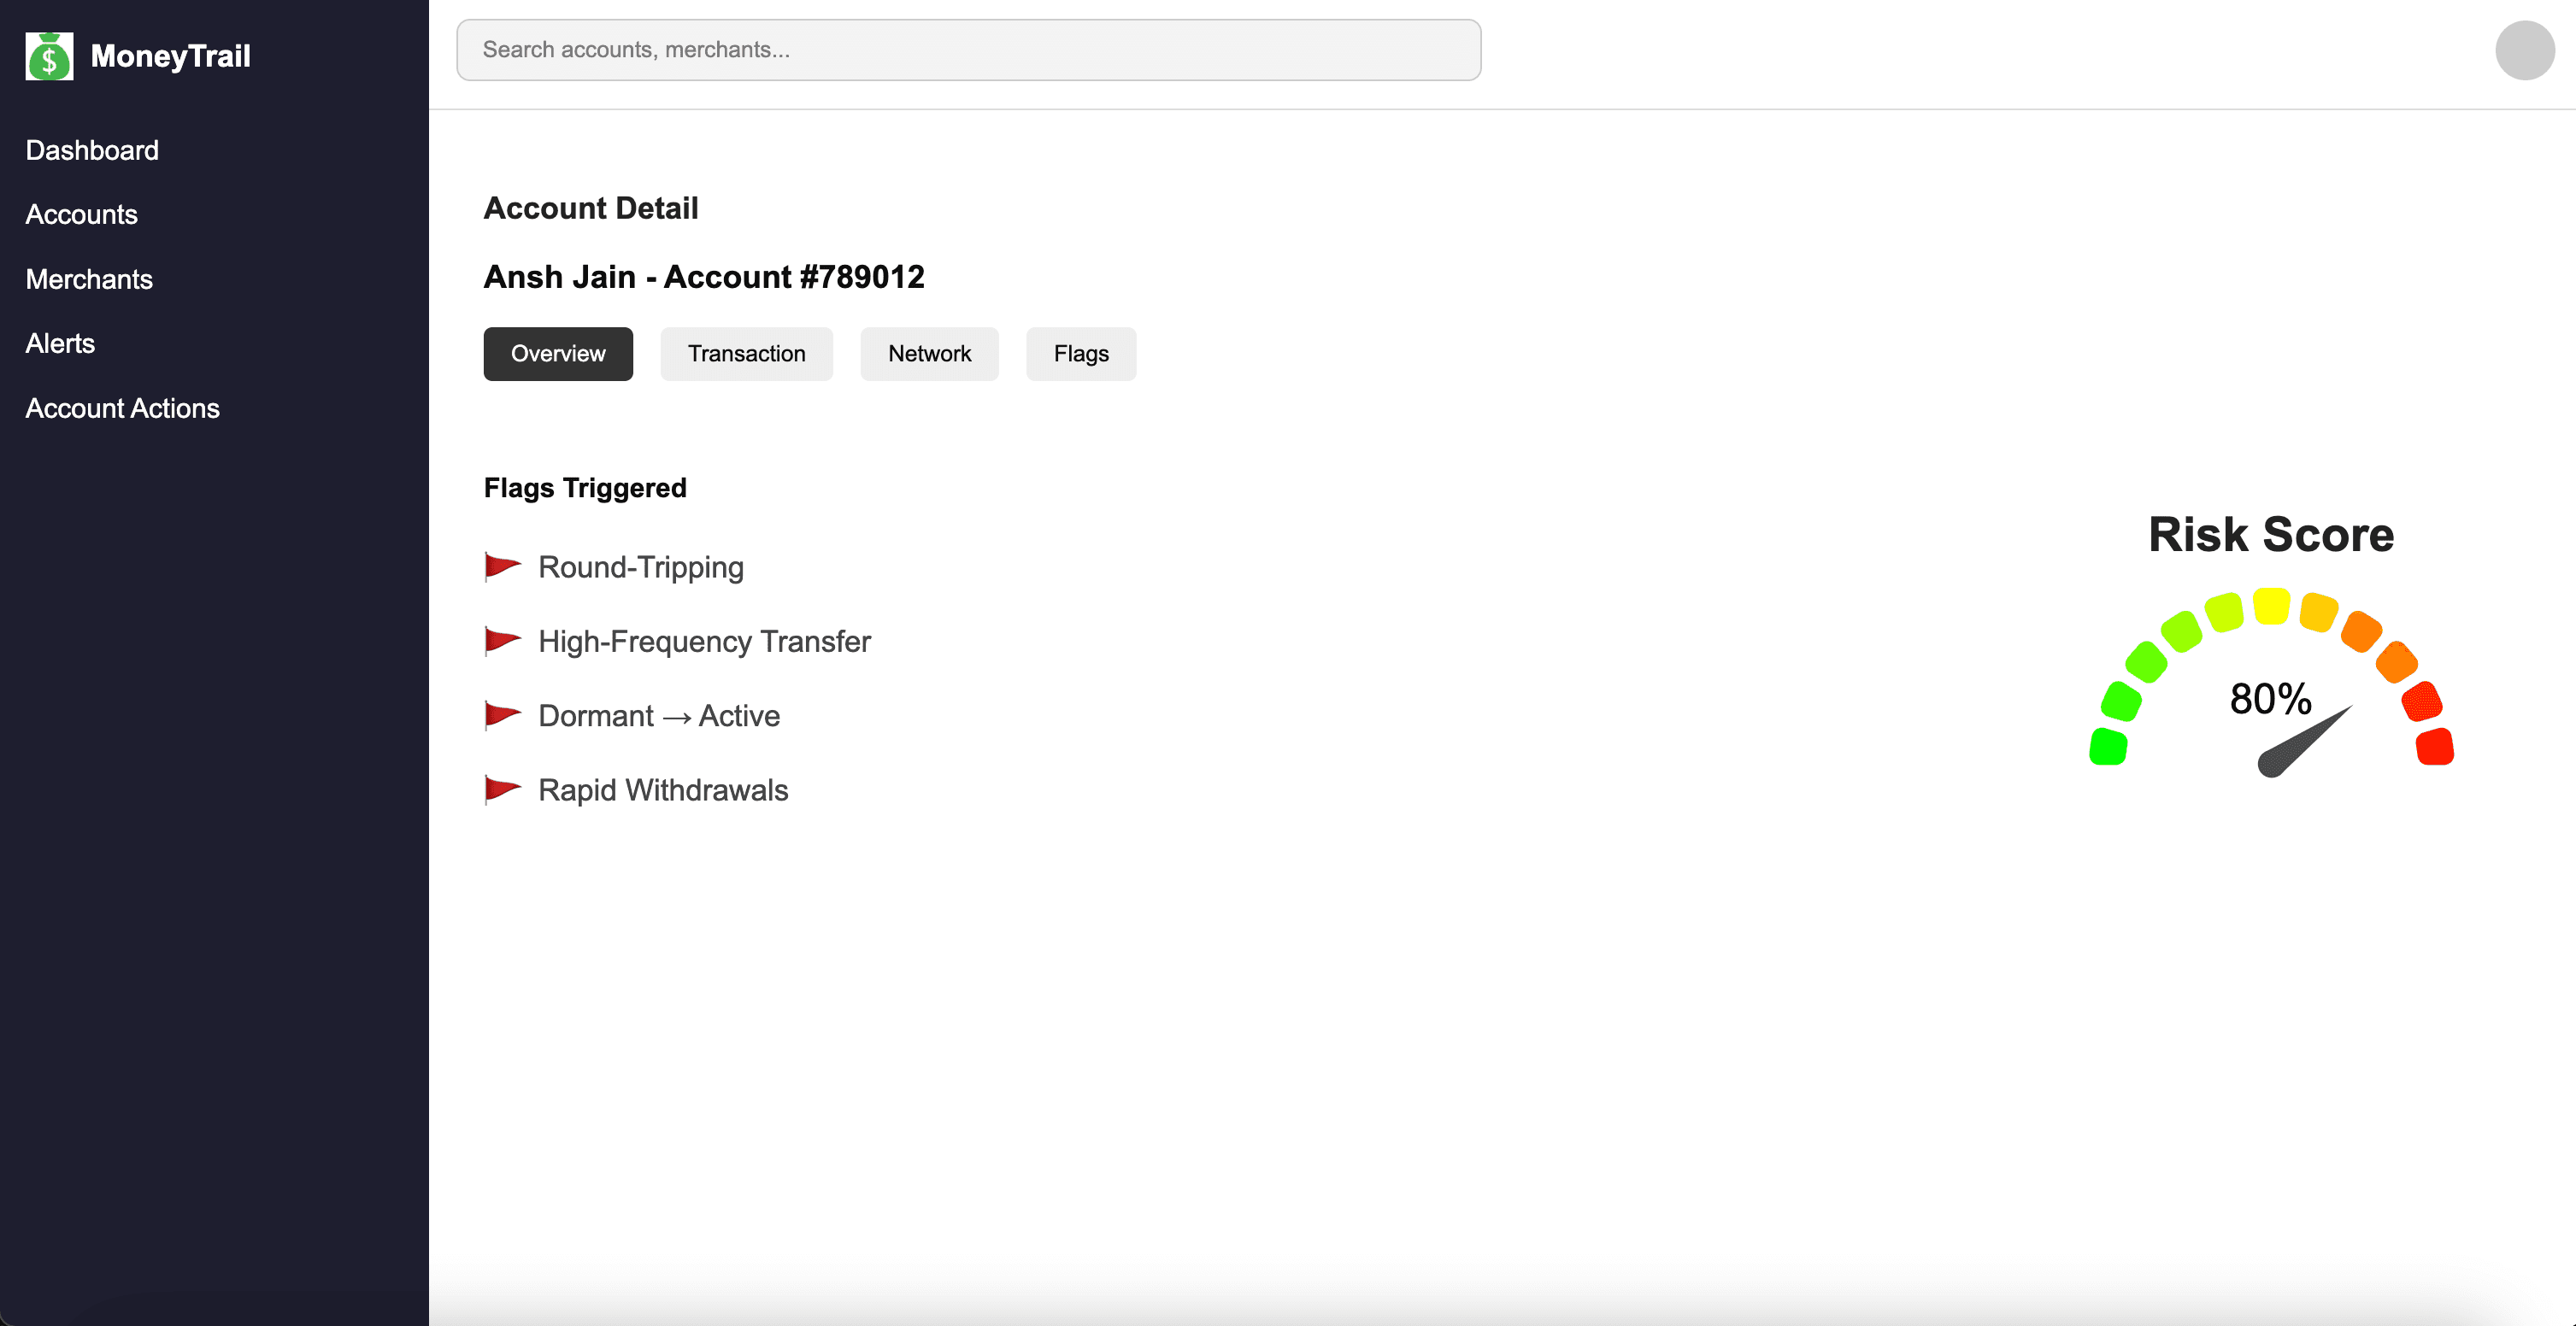Open the Alerts page
This screenshot has width=2576, height=1326.
[x=60, y=343]
